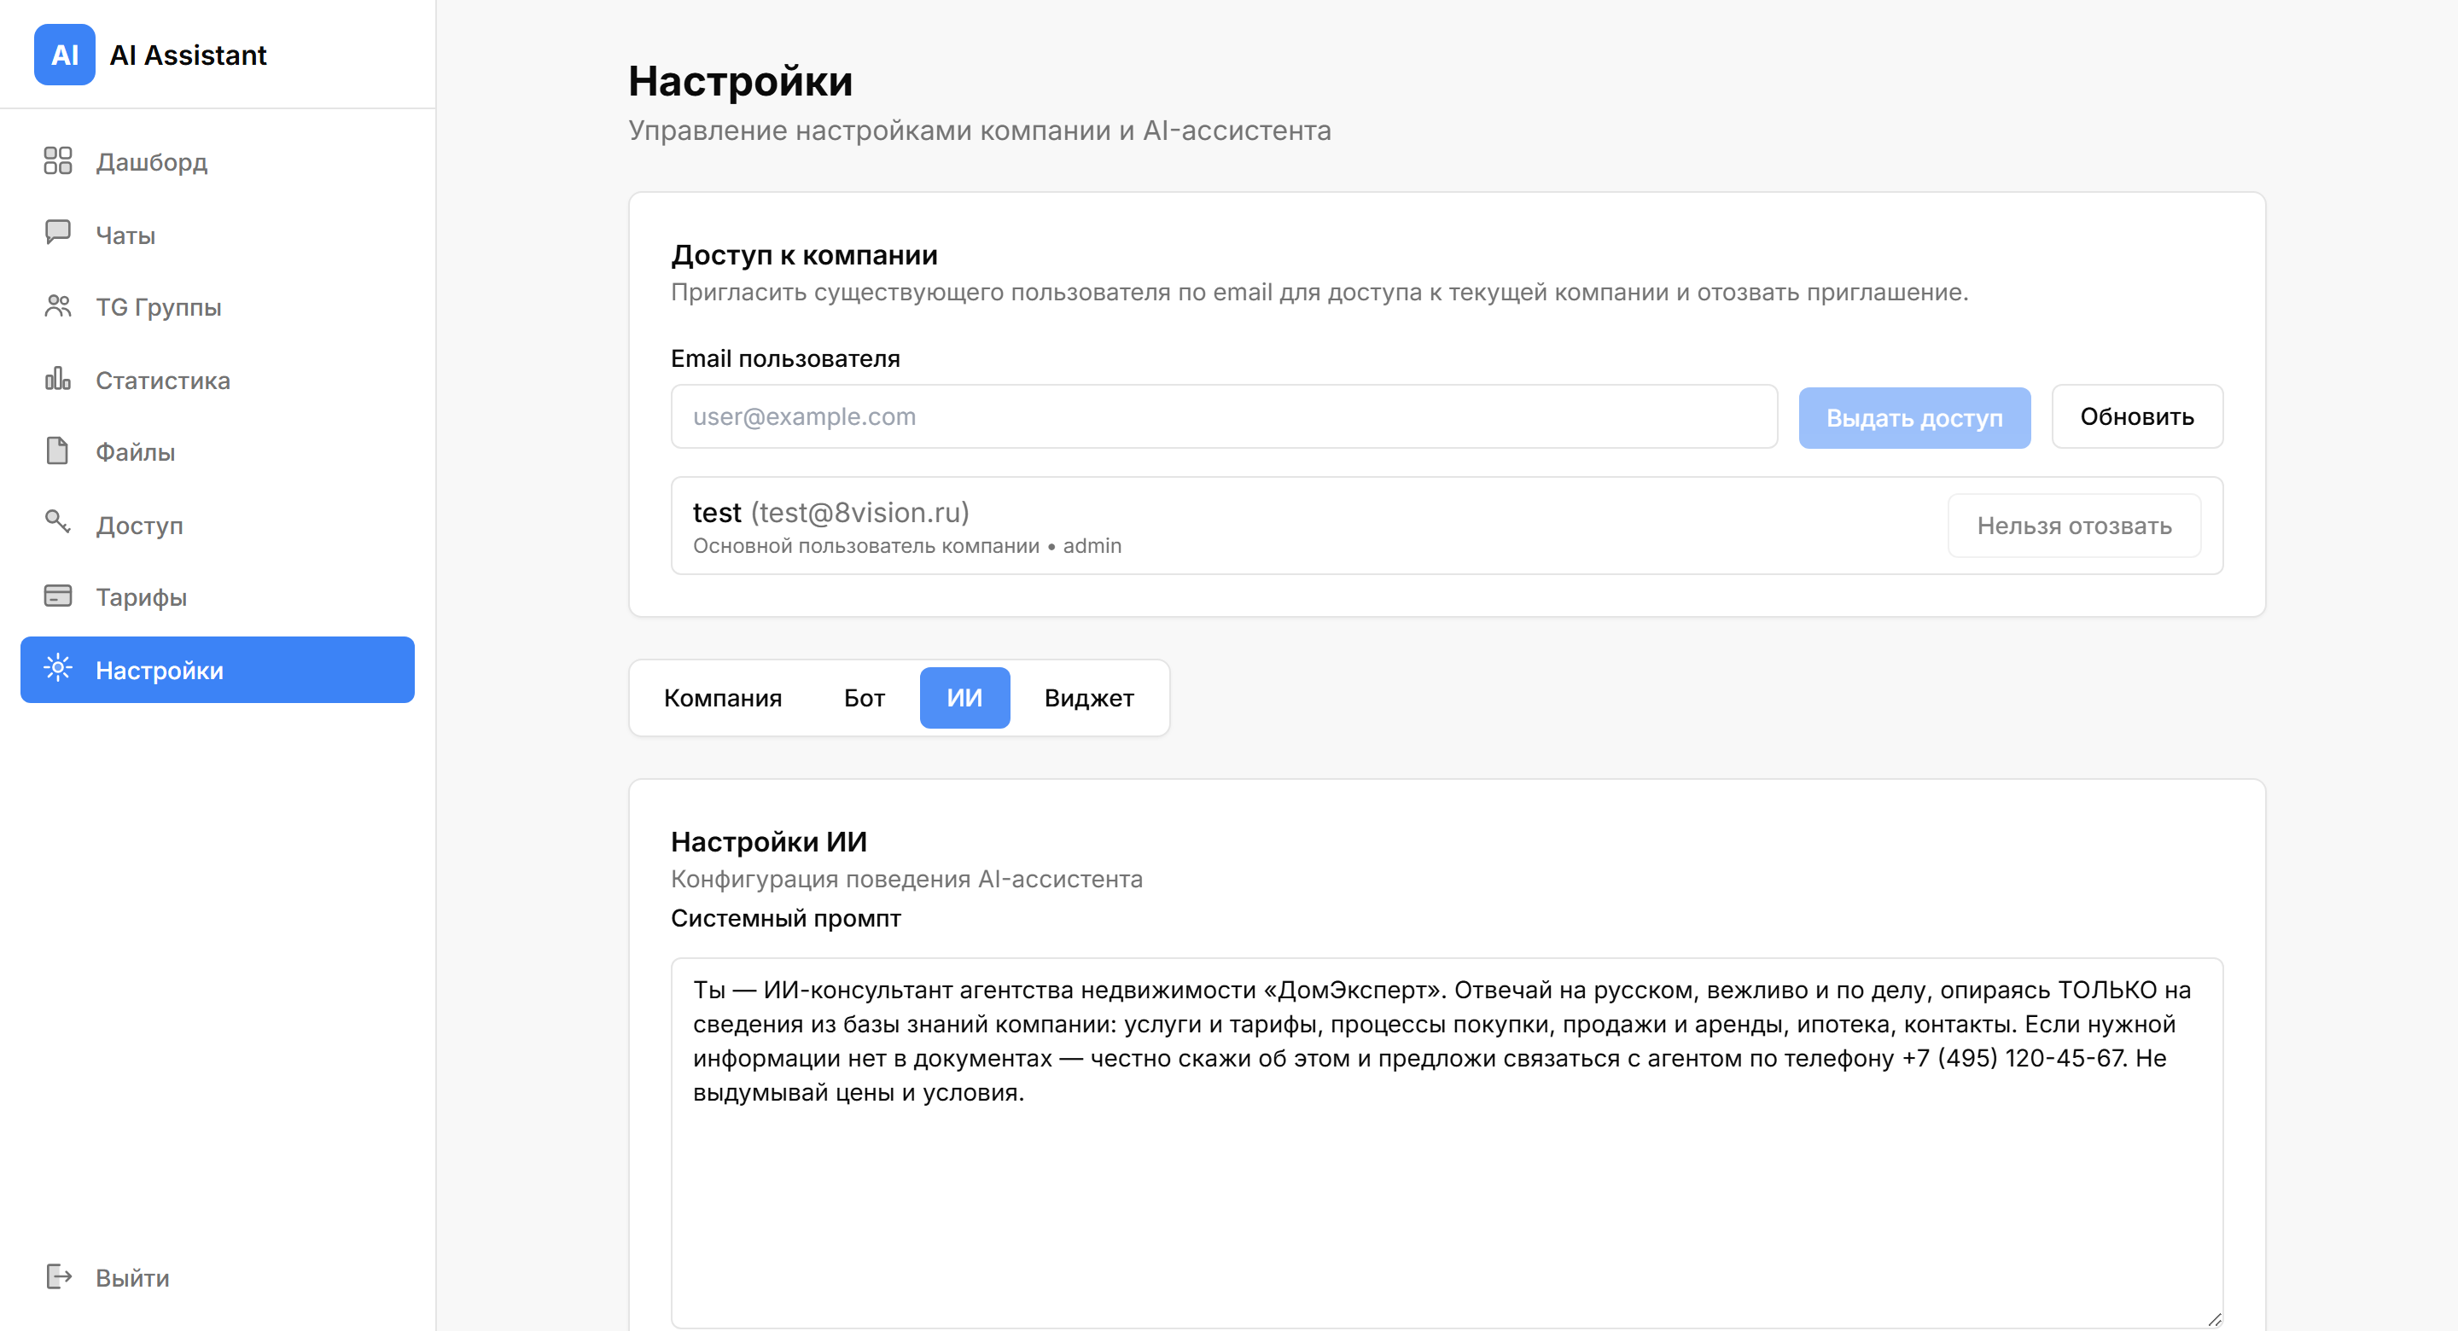Click the Выйти logout arrow icon
Screen dimensions: 2458x1331
pos(59,1276)
